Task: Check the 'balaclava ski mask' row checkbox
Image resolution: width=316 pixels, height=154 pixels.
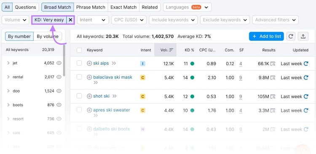Action: click(x=79, y=77)
